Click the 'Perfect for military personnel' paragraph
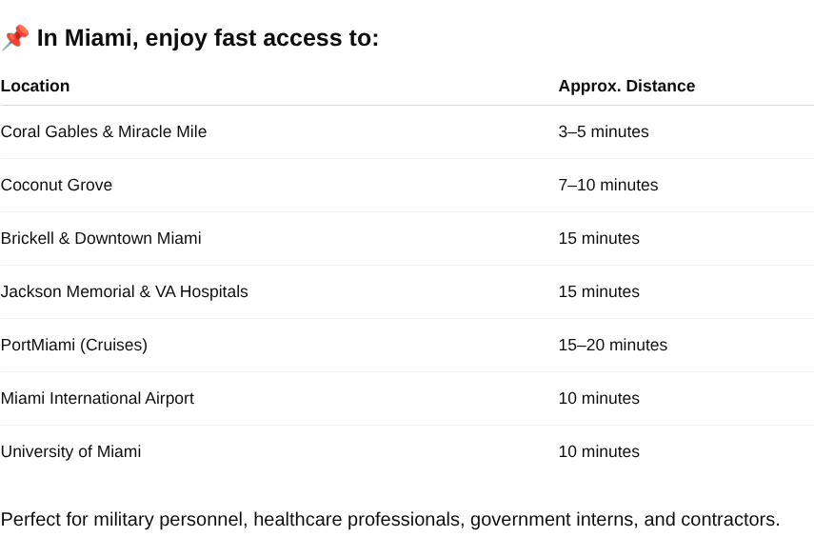The height and width of the screenshot is (557, 814). click(x=390, y=520)
